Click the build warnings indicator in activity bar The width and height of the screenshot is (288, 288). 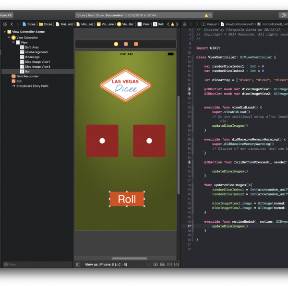207,15
